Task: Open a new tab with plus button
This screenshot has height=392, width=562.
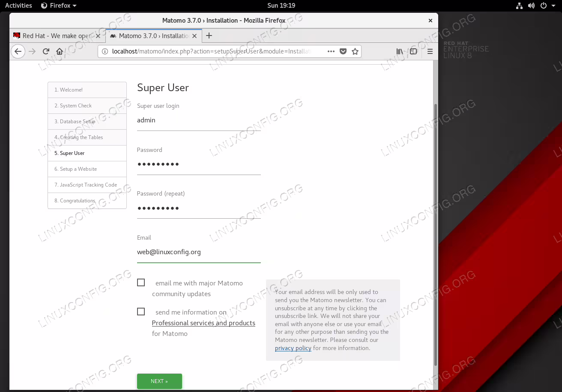Action: pyautogui.click(x=209, y=36)
